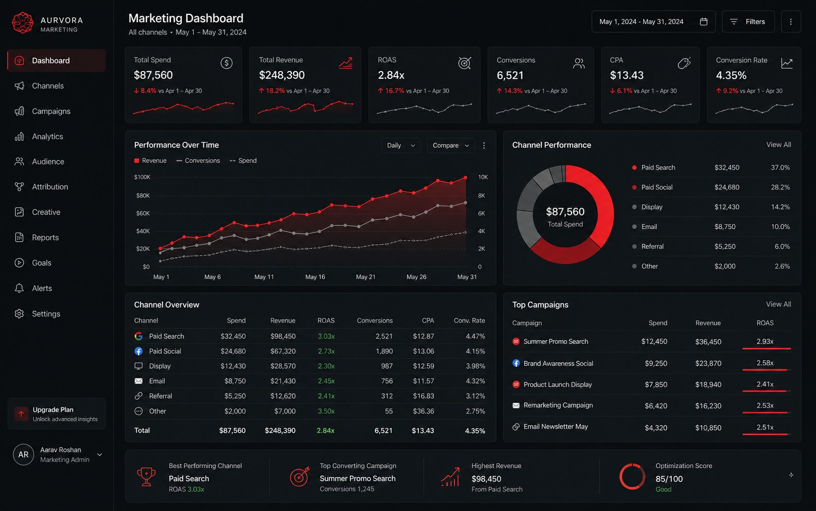Toggle the Spend legend series
The height and width of the screenshot is (511, 816).
point(243,161)
